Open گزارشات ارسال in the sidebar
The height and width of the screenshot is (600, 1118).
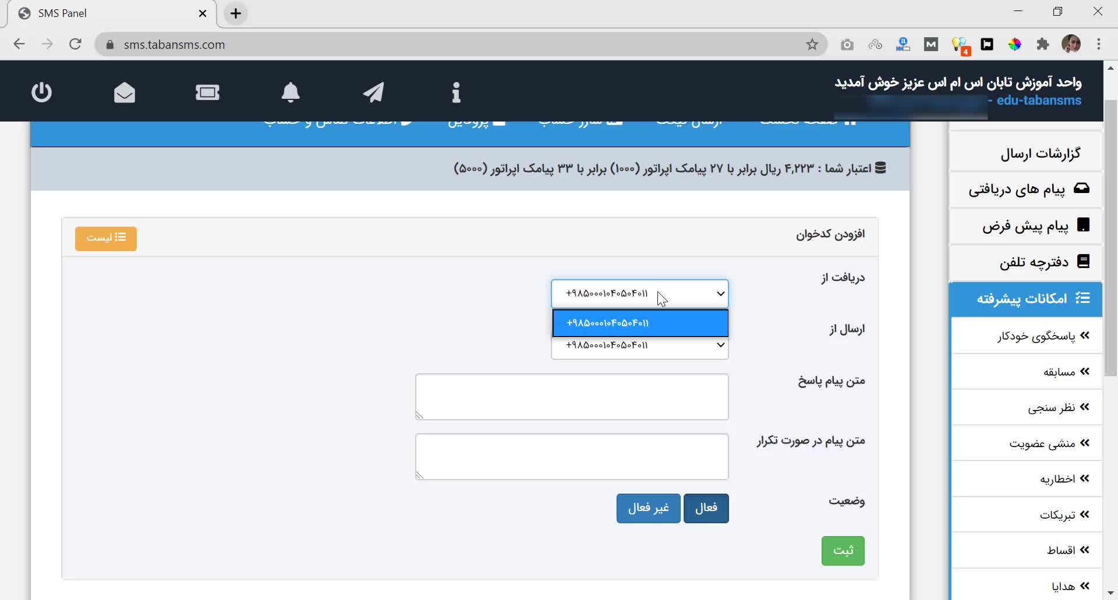[1026, 153]
